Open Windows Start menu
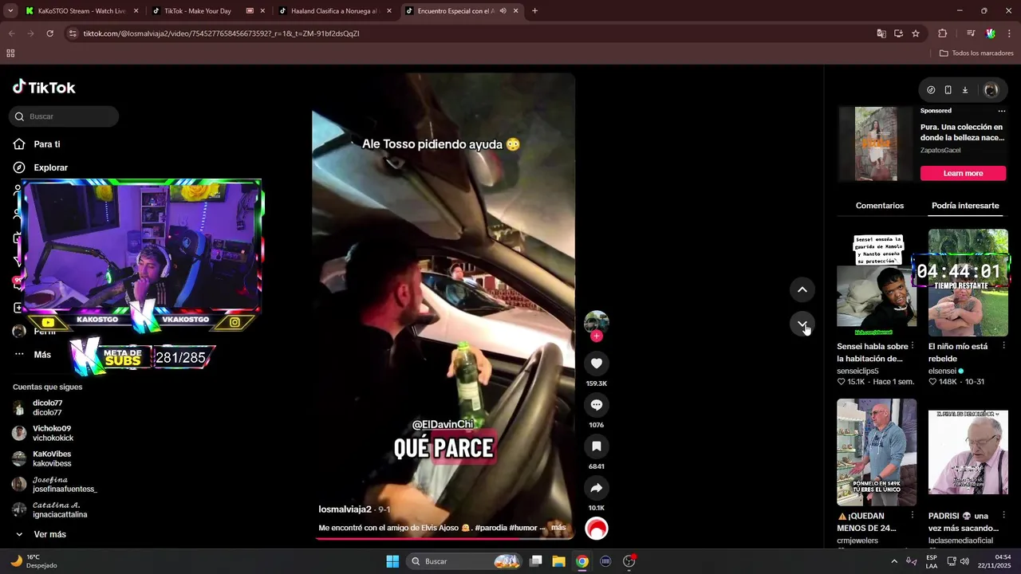 (392, 561)
